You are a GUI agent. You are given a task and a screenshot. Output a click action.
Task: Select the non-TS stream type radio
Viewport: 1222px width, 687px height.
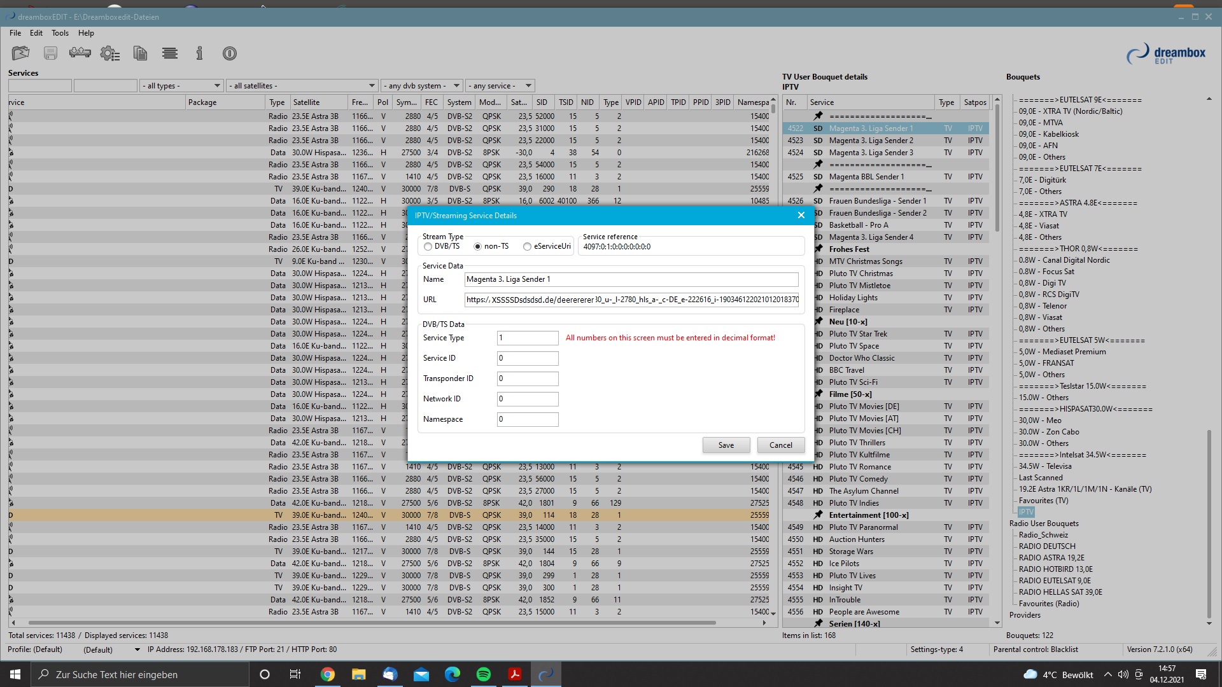tap(478, 247)
